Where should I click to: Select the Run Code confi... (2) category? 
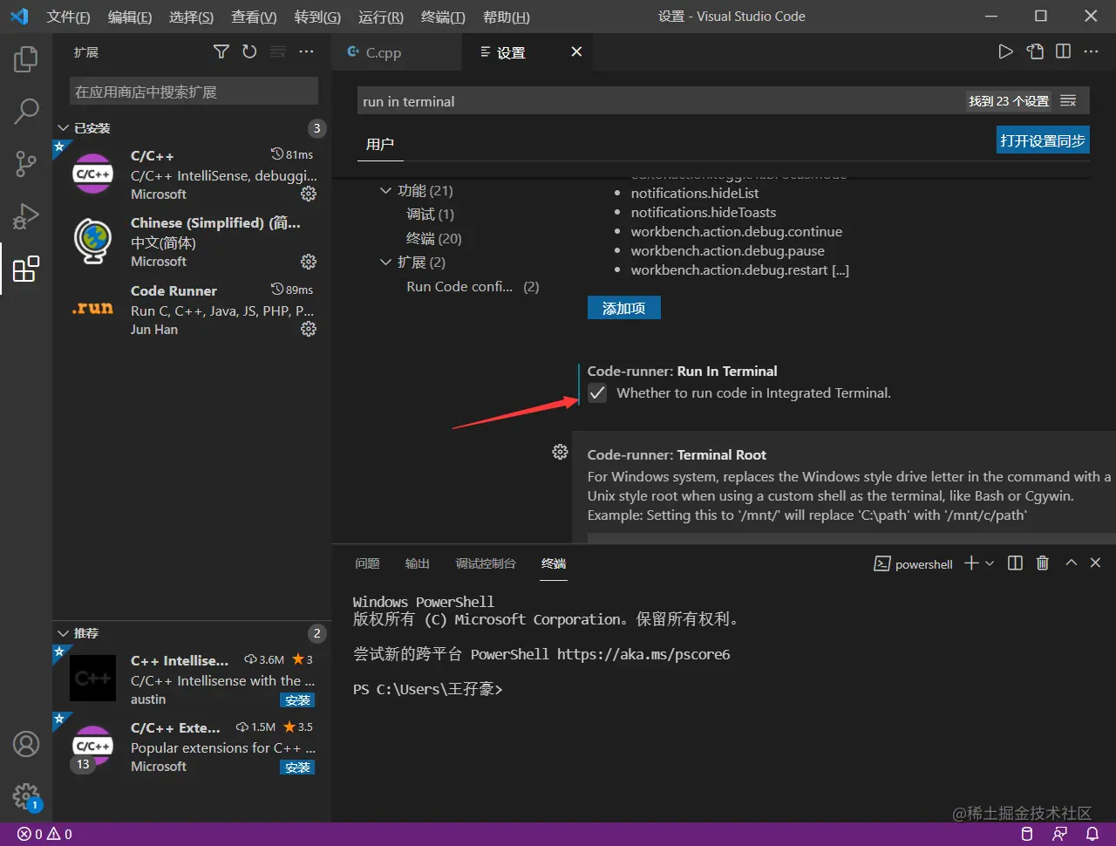[x=473, y=286]
